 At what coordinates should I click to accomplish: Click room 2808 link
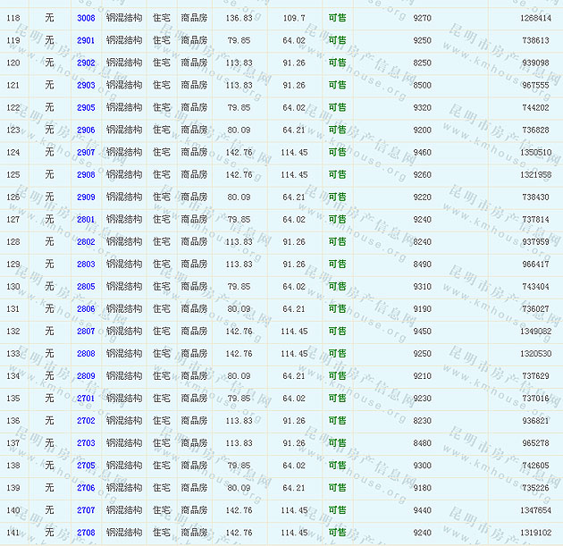[x=86, y=353]
